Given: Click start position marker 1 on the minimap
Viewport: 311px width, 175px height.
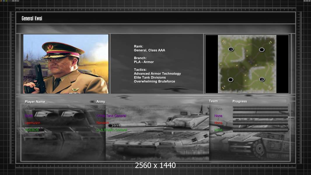Looking at the screenshot, I should pyautogui.click(x=231, y=49).
